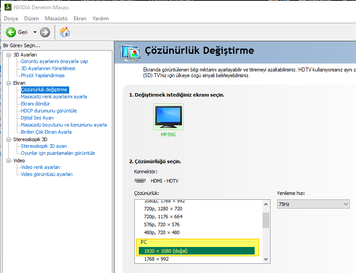This screenshot has width=356, height=273.
Task: Open the back history dropdown arrow
Action: point(35,32)
